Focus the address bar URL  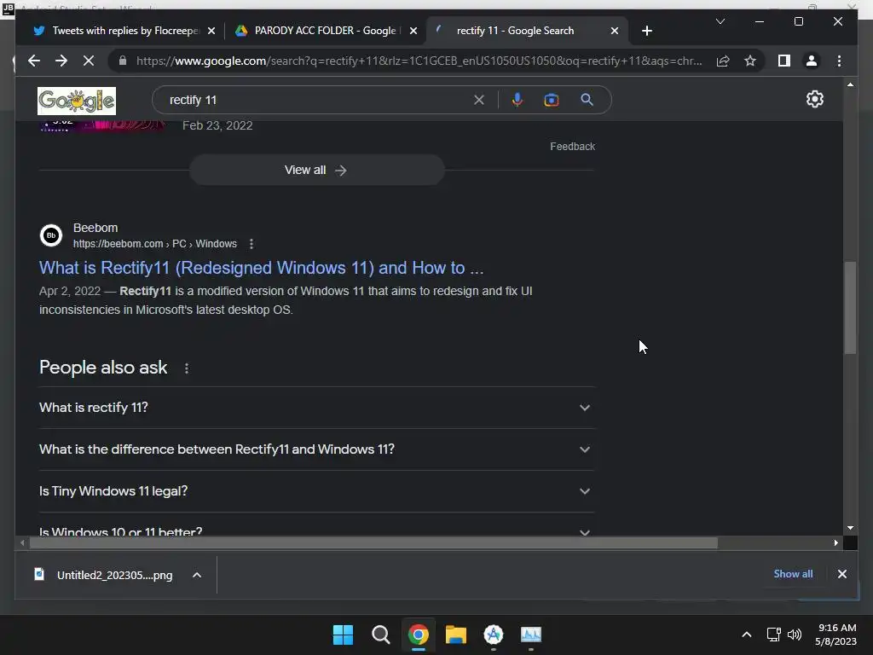(419, 61)
